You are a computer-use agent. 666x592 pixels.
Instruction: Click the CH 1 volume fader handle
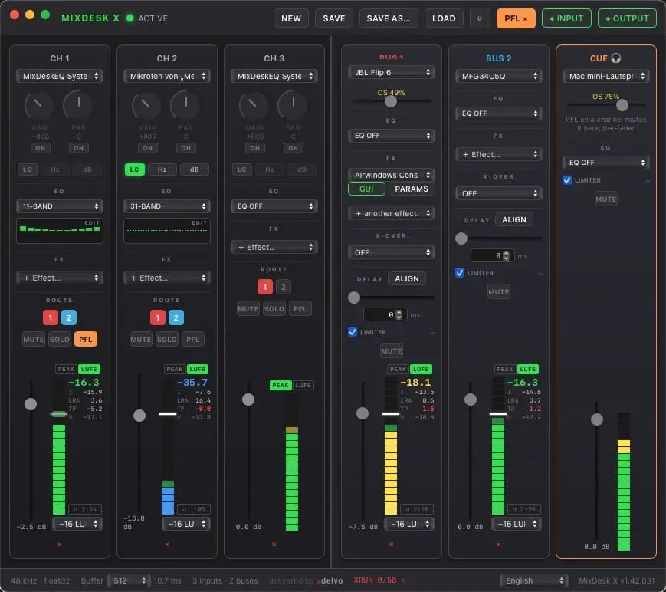(31, 403)
